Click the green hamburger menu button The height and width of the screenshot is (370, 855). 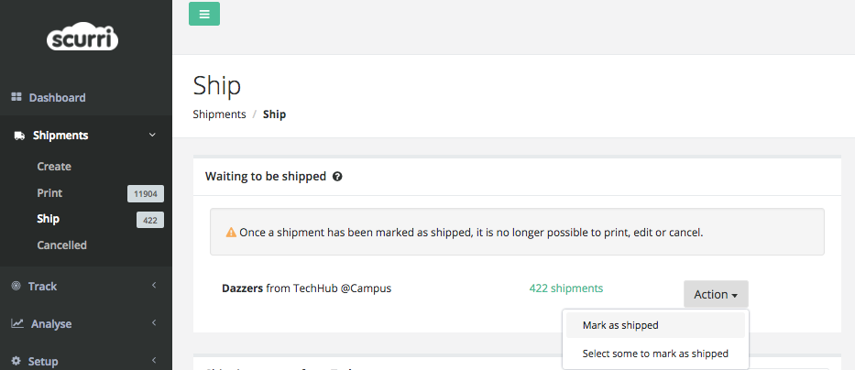(204, 14)
